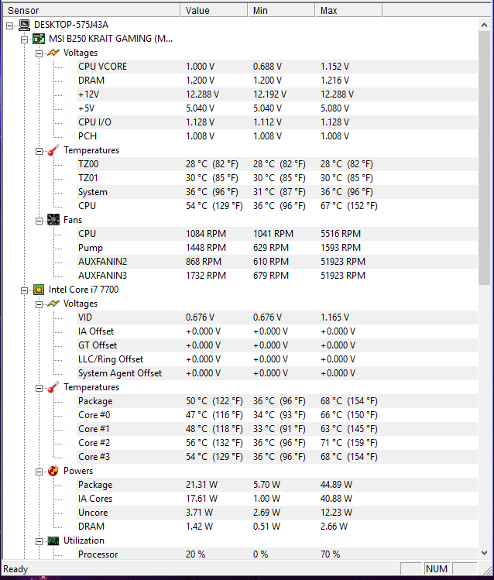Click the Sensor column header

point(91,10)
